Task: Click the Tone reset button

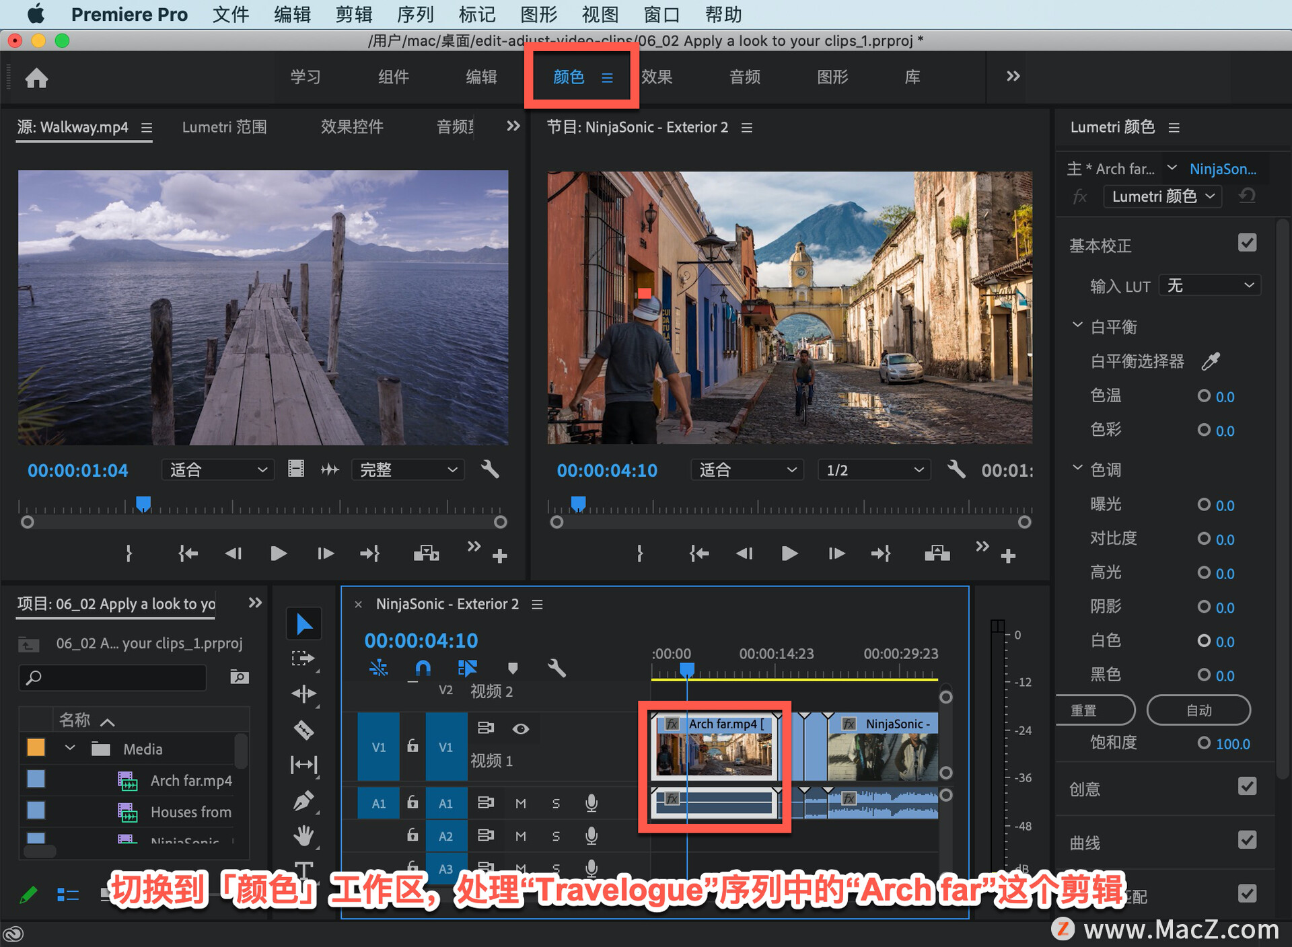Action: 1096,710
